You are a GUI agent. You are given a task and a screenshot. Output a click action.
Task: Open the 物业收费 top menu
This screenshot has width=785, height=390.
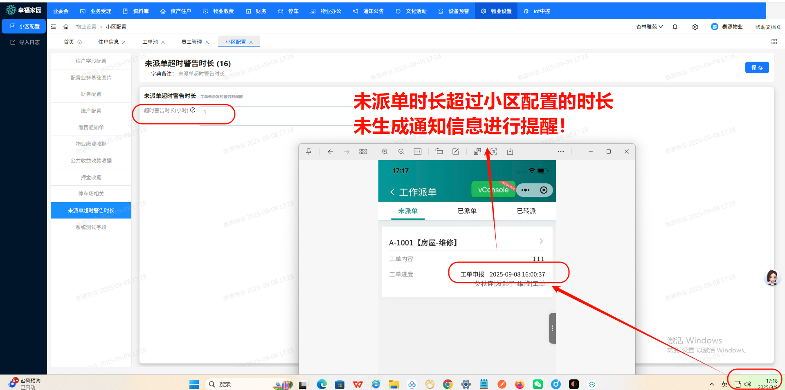[219, 11]
